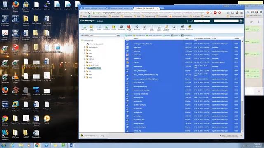Click Up One Level navigation button
The height and width of the screenshot is (148, 264).
tap(139, 35)
